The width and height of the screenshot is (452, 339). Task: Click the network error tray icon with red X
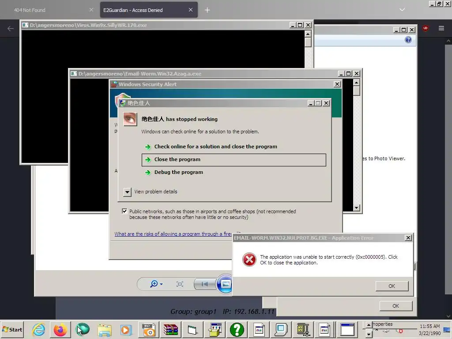[x=399, y=331]
